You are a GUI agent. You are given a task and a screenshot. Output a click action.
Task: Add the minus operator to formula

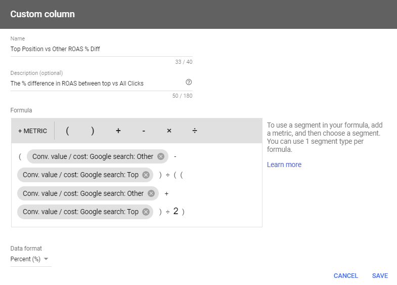tap(144, 131)
